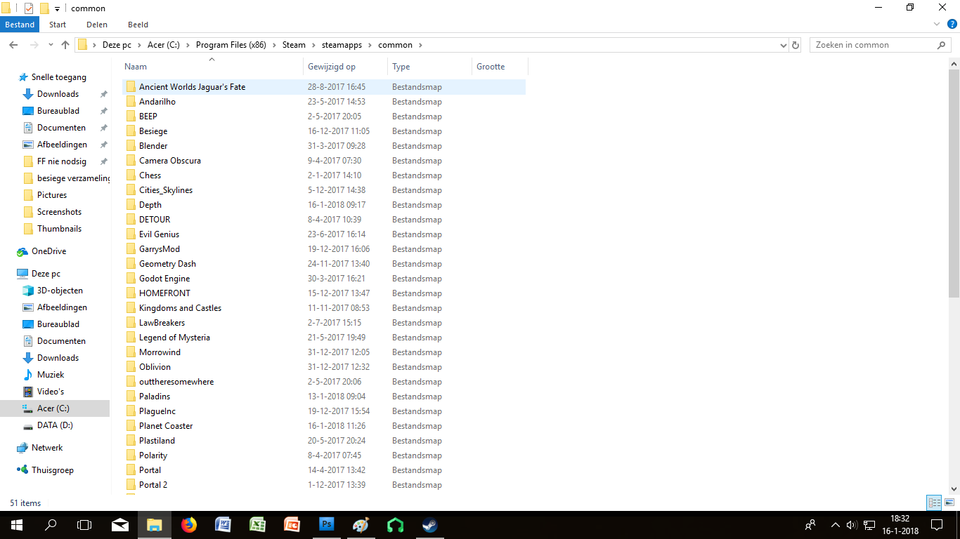Open Firefox from the taskbar
The width and height of the screenshot is (960, 539).
[188, 524]
